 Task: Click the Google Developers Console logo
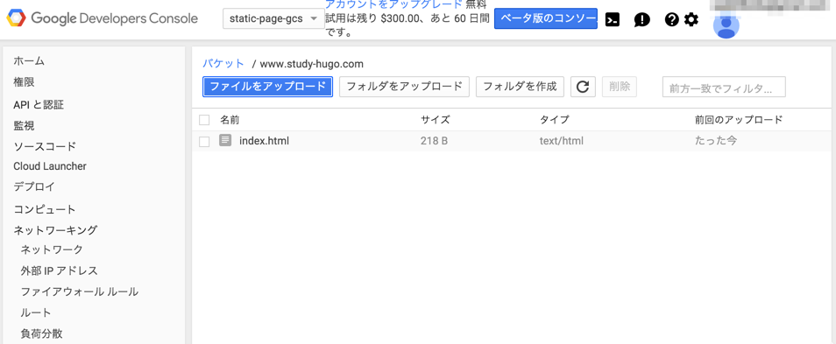click(x=103, y=18)
